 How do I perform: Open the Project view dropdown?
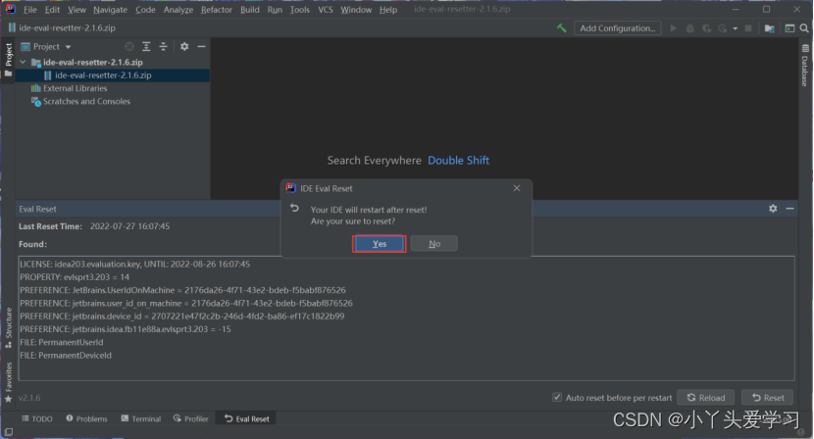click(46, 47)
